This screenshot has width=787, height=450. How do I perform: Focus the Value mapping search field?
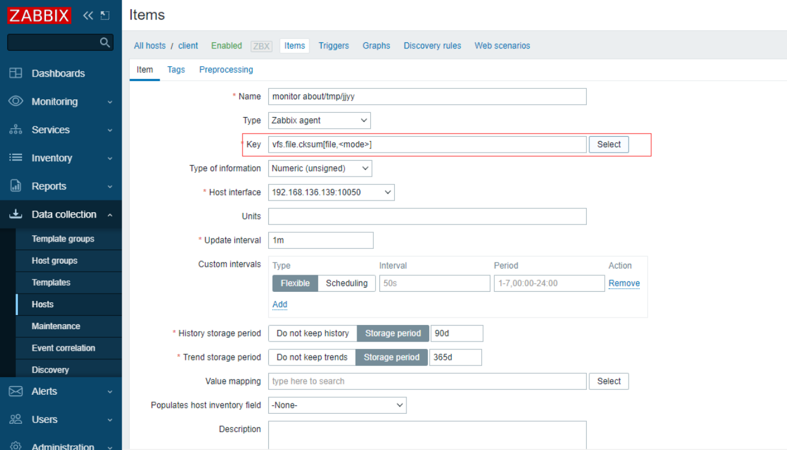click(x=427, y=381)
